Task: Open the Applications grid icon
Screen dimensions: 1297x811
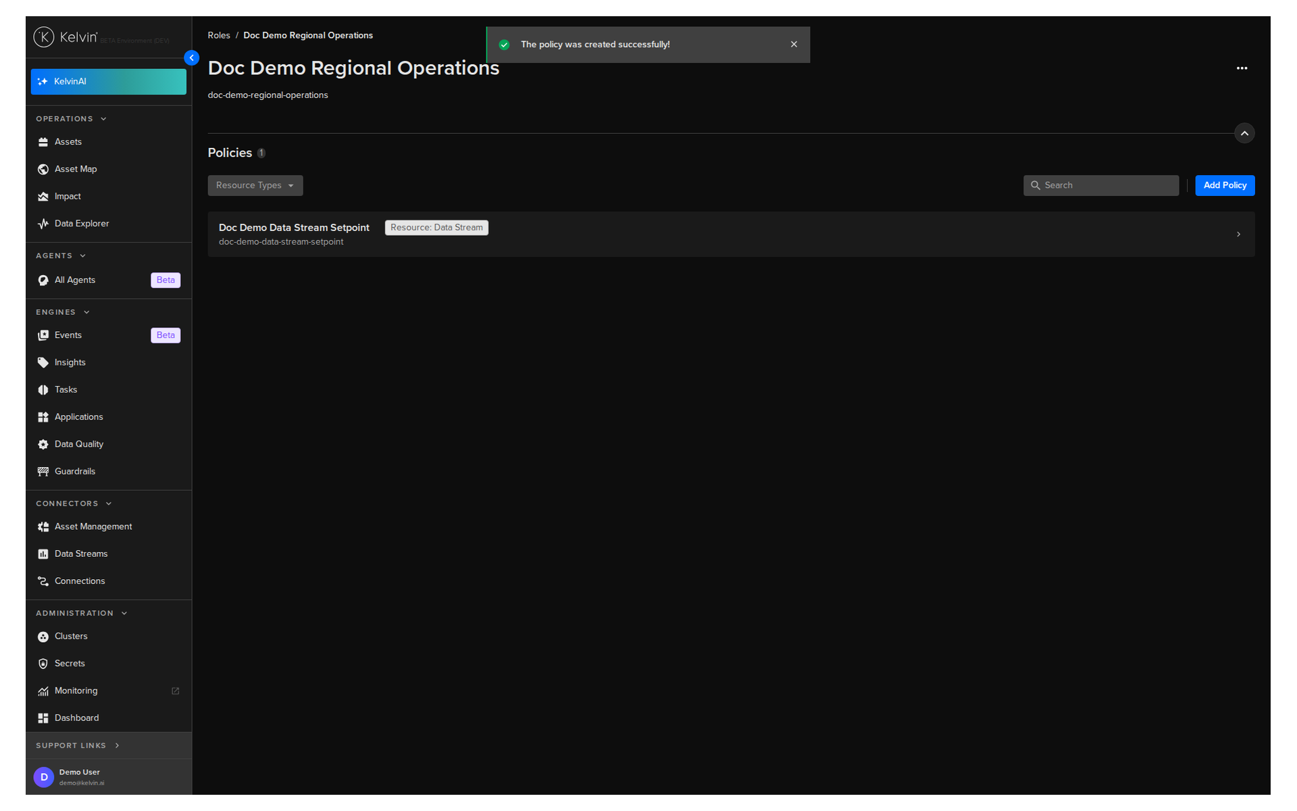Action: 43,417
